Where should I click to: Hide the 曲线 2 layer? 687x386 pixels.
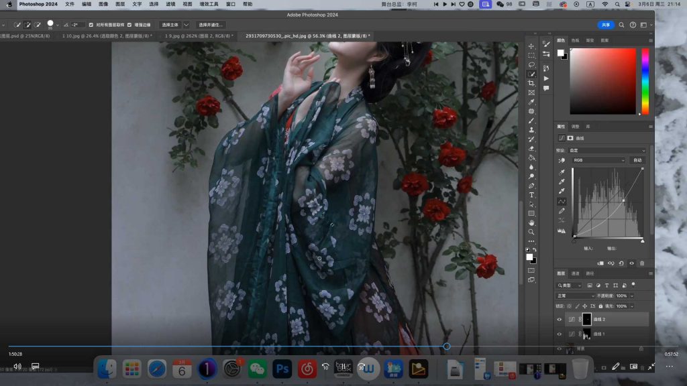(560, 320)
